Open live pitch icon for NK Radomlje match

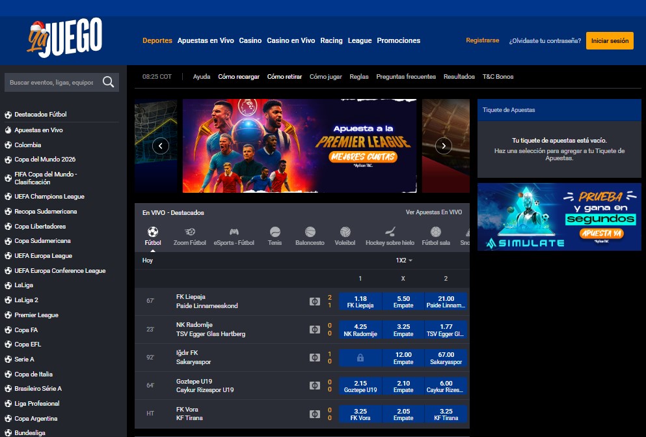(315, 330)
